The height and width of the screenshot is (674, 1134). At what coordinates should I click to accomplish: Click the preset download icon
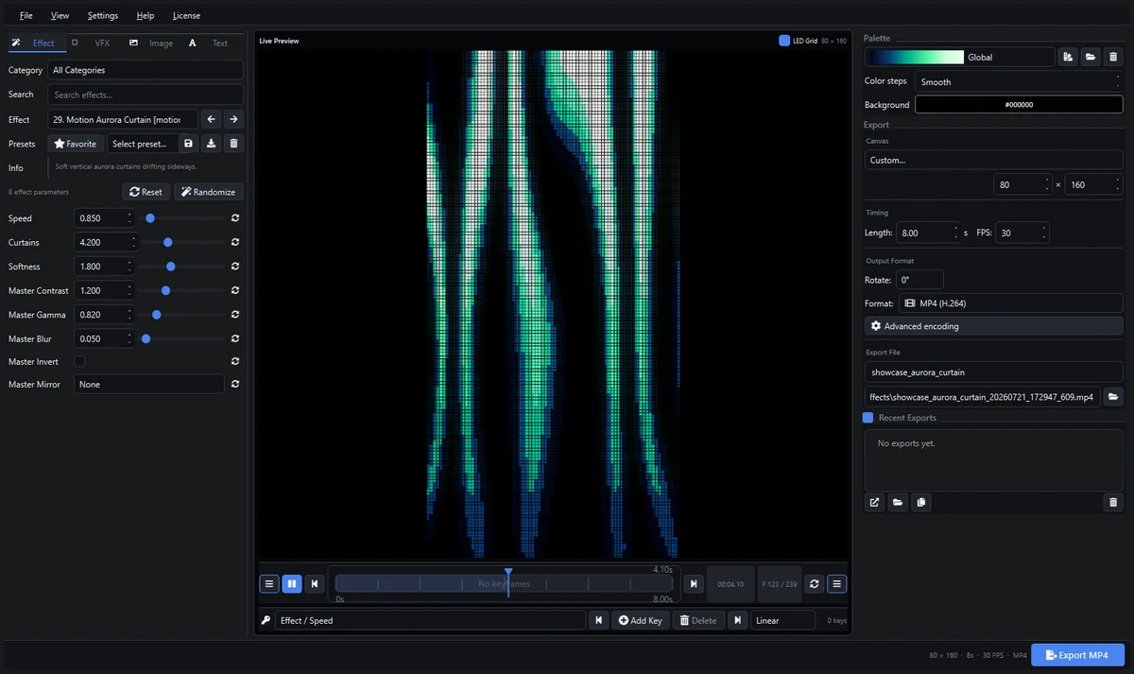click(x=212, y=144)
